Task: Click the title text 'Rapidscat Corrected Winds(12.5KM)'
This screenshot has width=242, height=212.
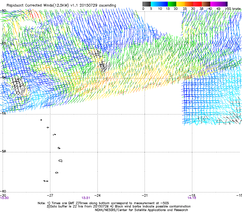Action: tap(38, 5)
